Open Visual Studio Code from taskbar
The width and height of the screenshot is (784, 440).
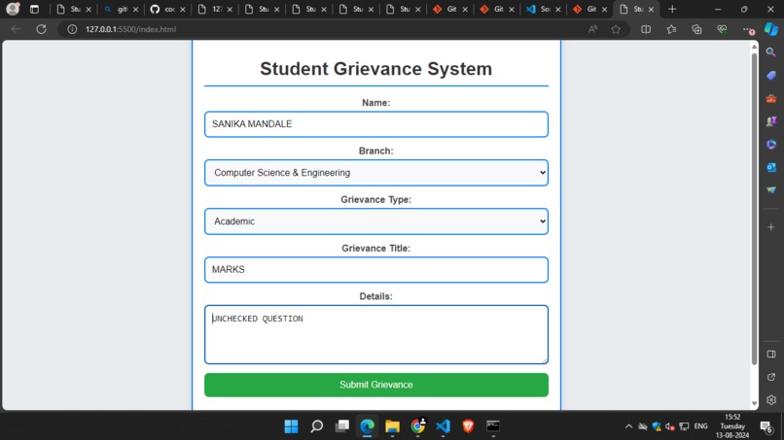tap(443, 426)
